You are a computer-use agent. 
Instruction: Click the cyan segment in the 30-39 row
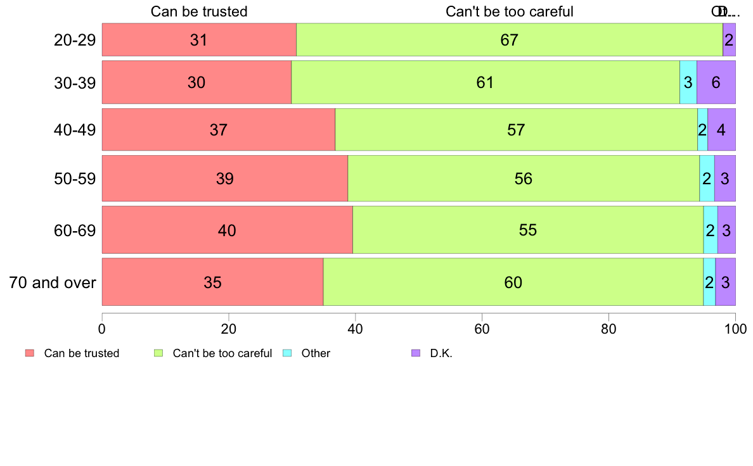(x=688, y=82)
